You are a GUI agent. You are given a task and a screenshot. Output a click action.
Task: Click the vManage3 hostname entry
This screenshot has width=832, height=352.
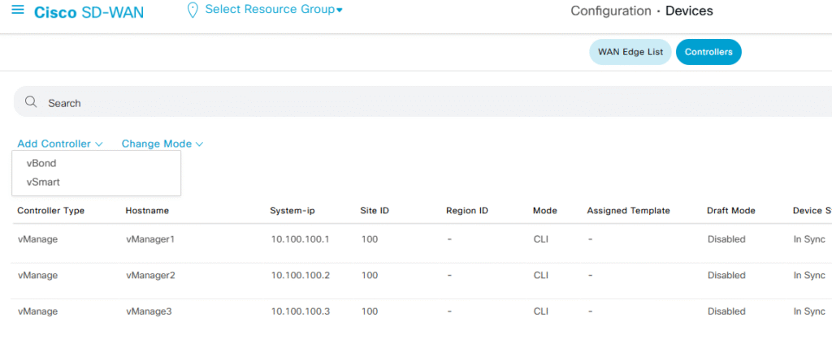[150, 311]
